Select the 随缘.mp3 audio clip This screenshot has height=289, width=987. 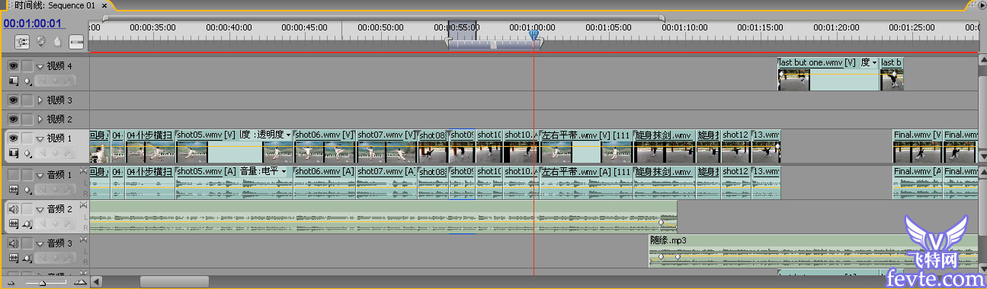[813, 251]
